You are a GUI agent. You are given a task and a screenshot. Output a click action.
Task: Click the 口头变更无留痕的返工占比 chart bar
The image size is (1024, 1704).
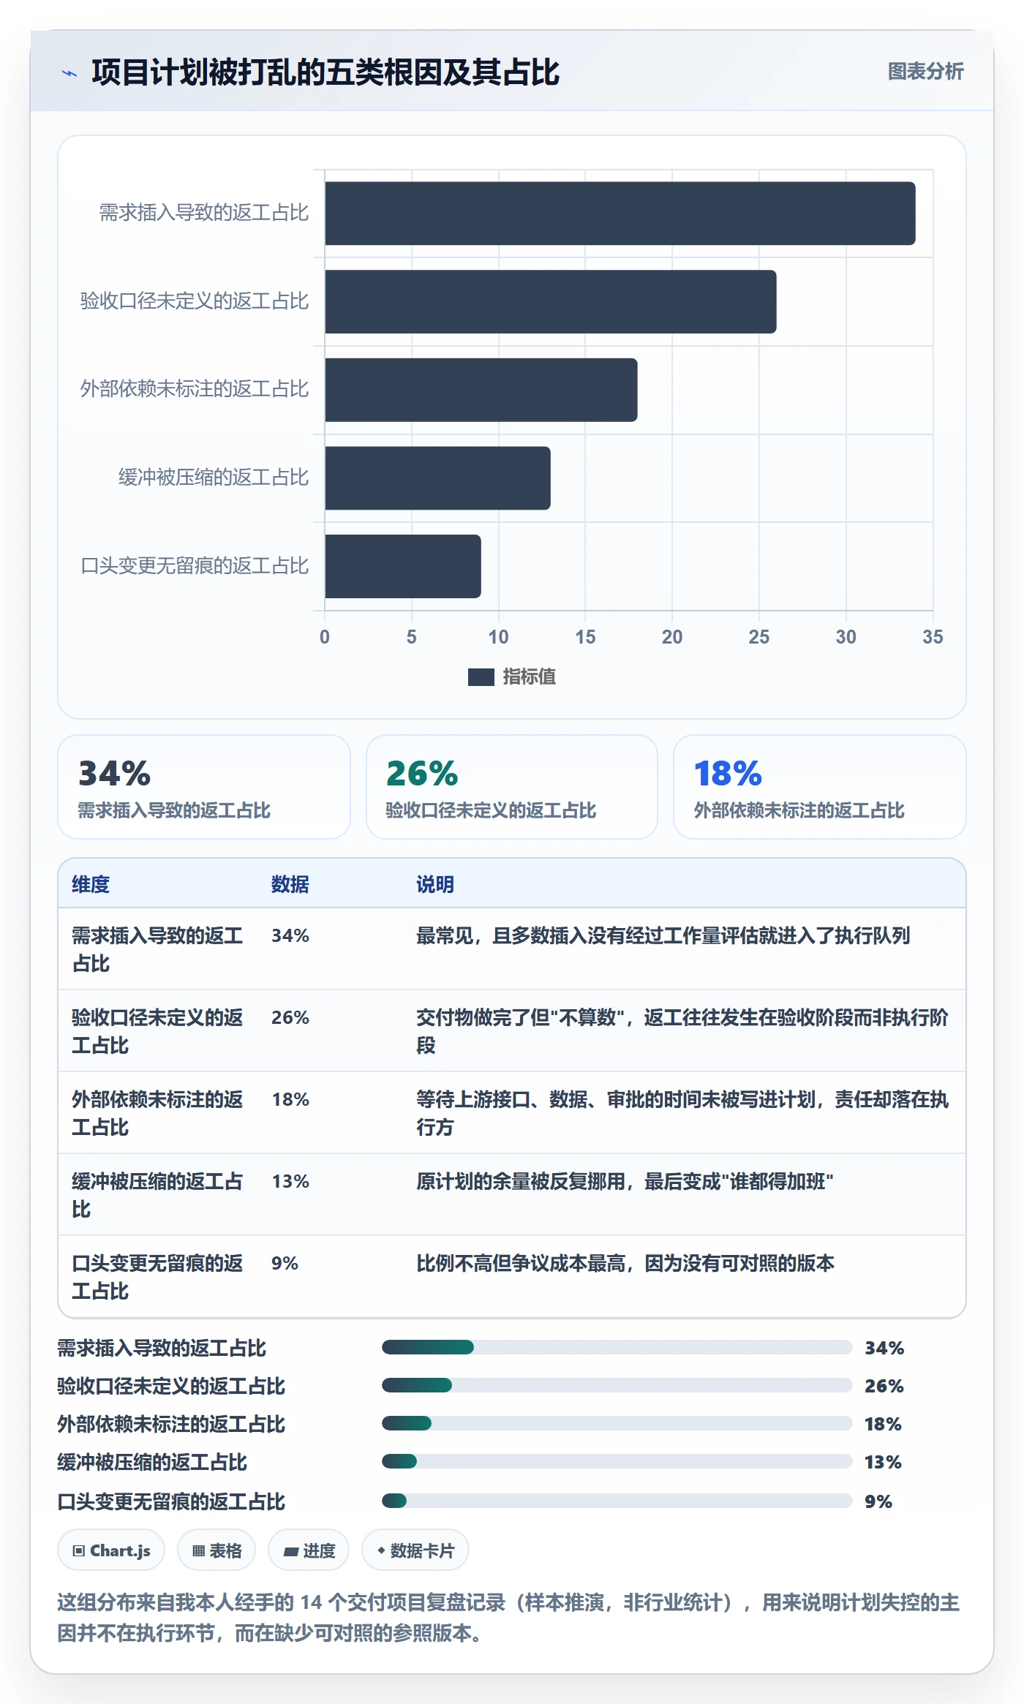pos(403,566)
